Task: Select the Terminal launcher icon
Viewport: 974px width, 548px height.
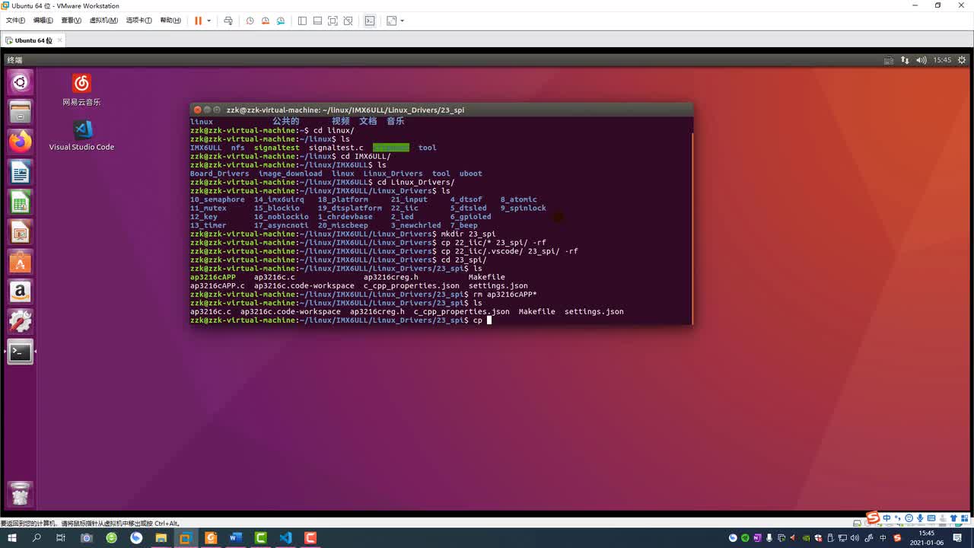Action: tap(21, 351)
